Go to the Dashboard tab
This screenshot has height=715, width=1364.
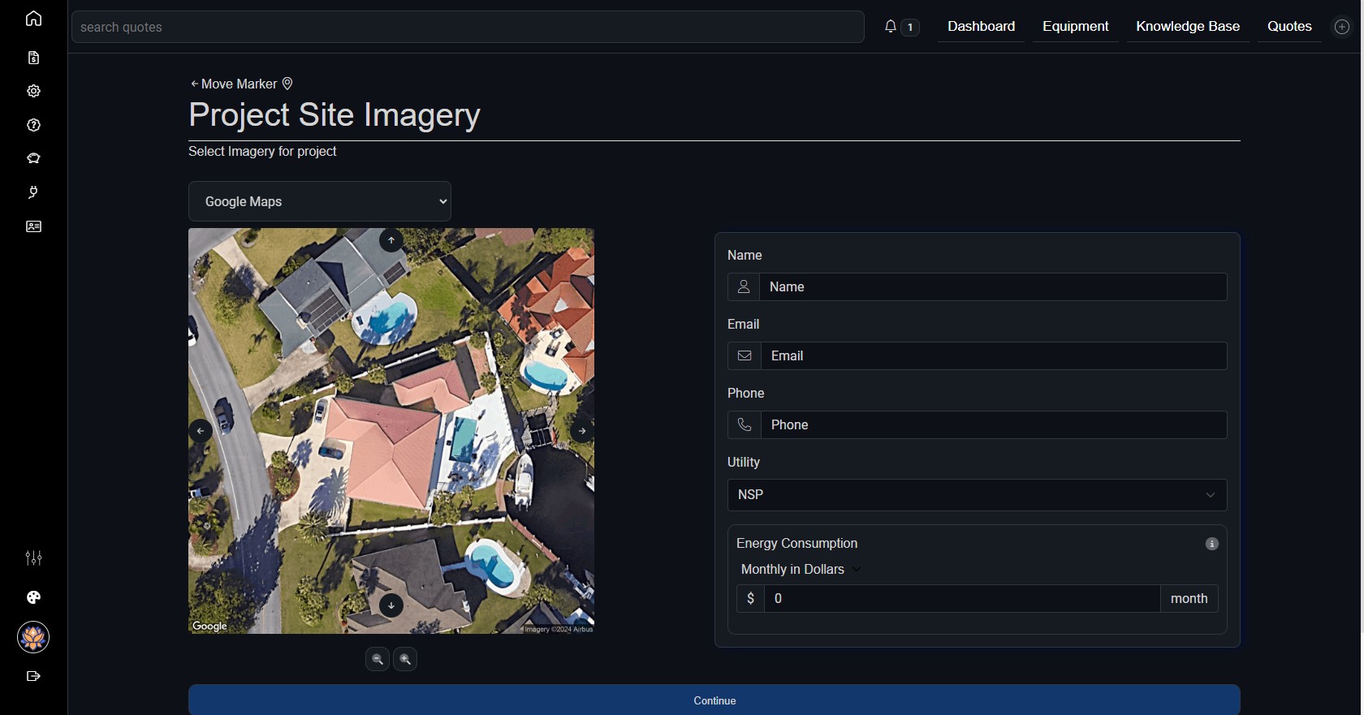pos(981,27)
